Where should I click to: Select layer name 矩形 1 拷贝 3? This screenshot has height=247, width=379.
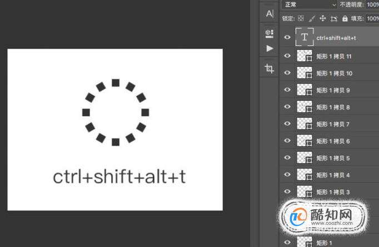click(x=333, y=192)
